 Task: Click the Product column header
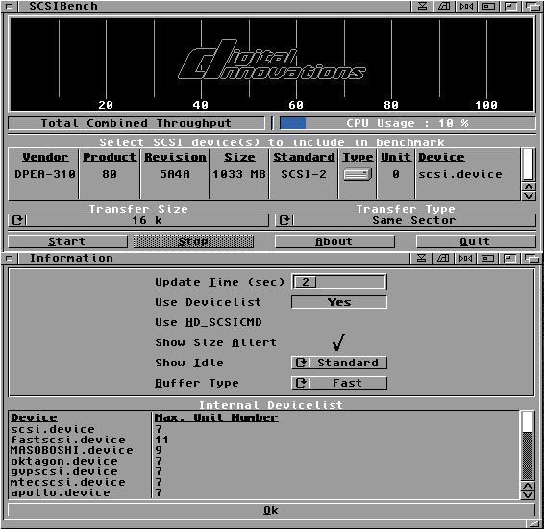coord(110,157)
